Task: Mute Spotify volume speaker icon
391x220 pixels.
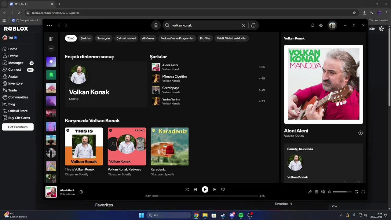Action: pyautogui.click(x=329, y=192)
